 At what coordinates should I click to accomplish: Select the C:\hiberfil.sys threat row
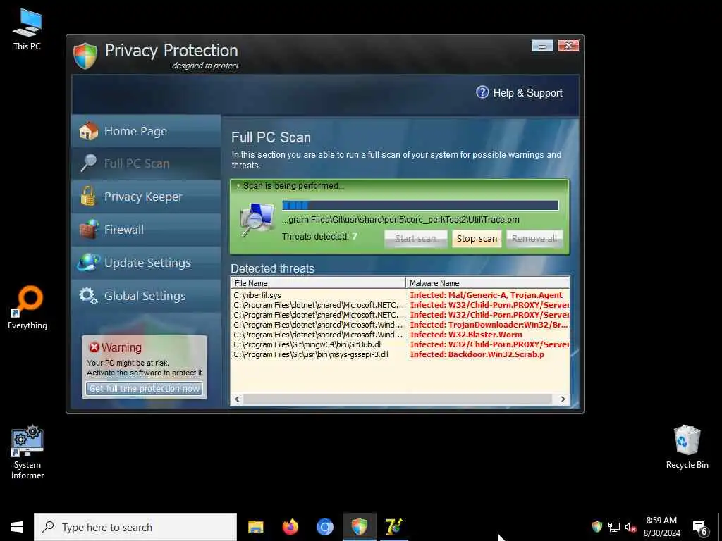pos(400,295)
